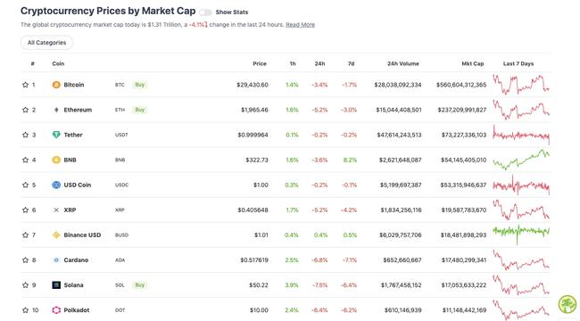Open the Cardano coin page link
Image resolution: width=580 pixels, height=321 pixels.
(x=76, y=260)
